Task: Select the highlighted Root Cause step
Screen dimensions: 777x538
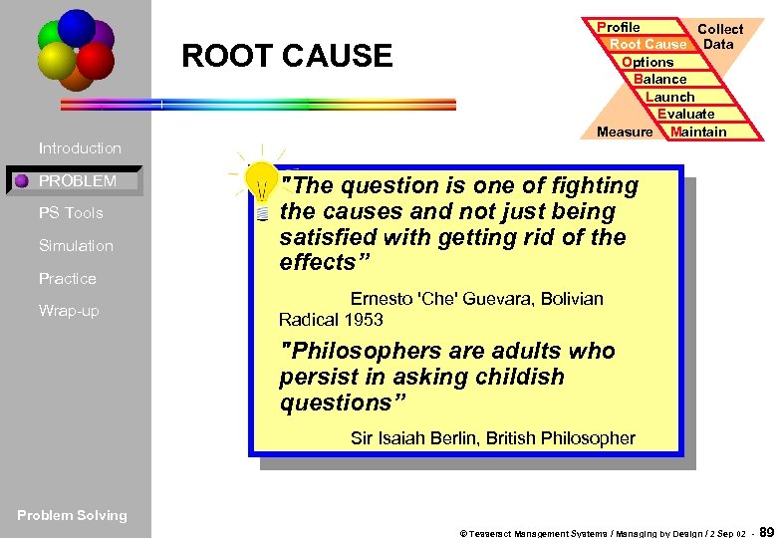Action: [x=647, y=44]
